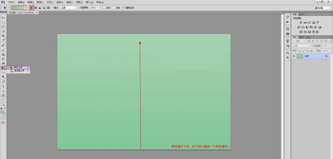This screenshot has height=159, width=333.
Task: Open the layer 填充 dropdown arrow
Action: [x=330, y=51]
